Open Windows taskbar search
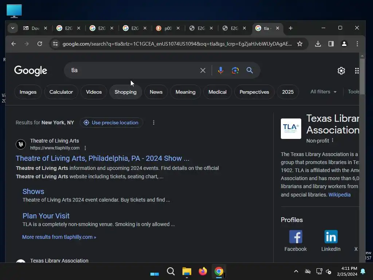The height and width of the screenshot is (280, 373). point(170,271)
